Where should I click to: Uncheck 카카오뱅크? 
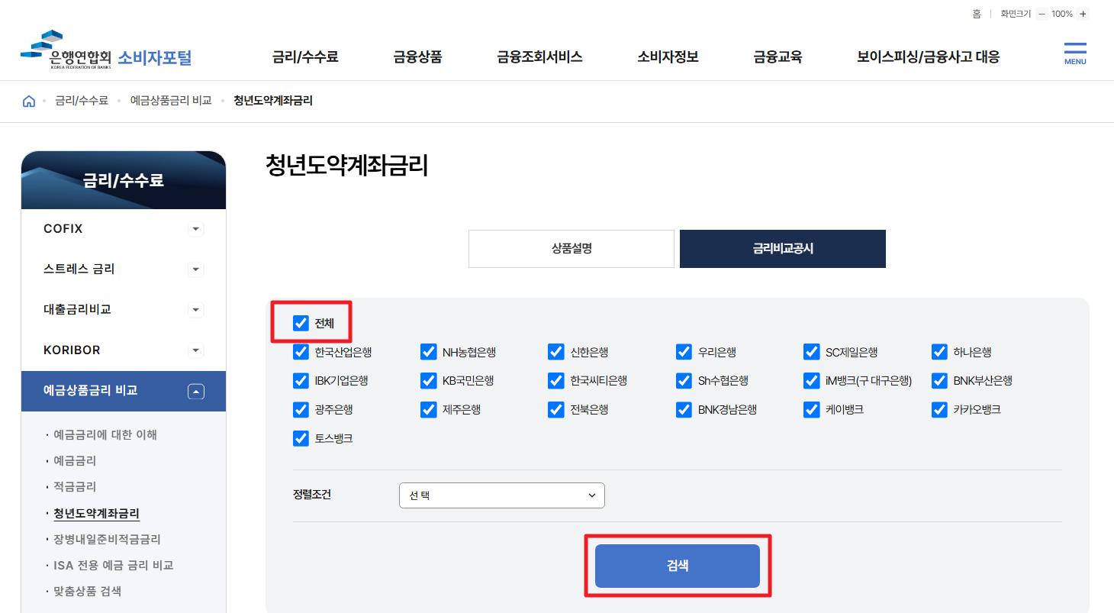(939, 409)
